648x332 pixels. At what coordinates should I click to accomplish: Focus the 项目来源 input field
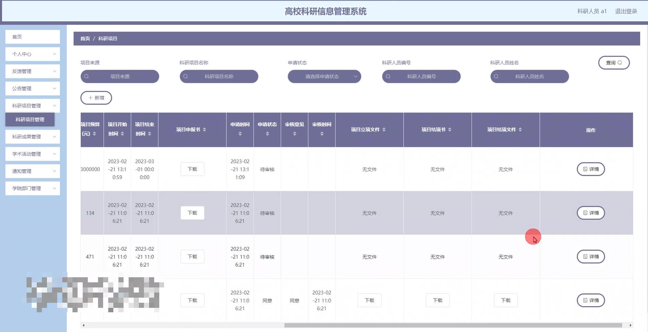pos(120,77)
